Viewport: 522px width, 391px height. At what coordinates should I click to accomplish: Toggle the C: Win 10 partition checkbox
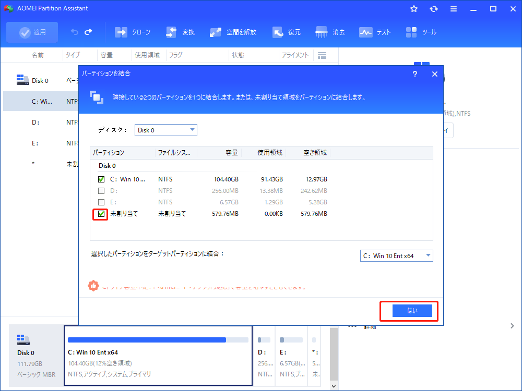point(101,179)
